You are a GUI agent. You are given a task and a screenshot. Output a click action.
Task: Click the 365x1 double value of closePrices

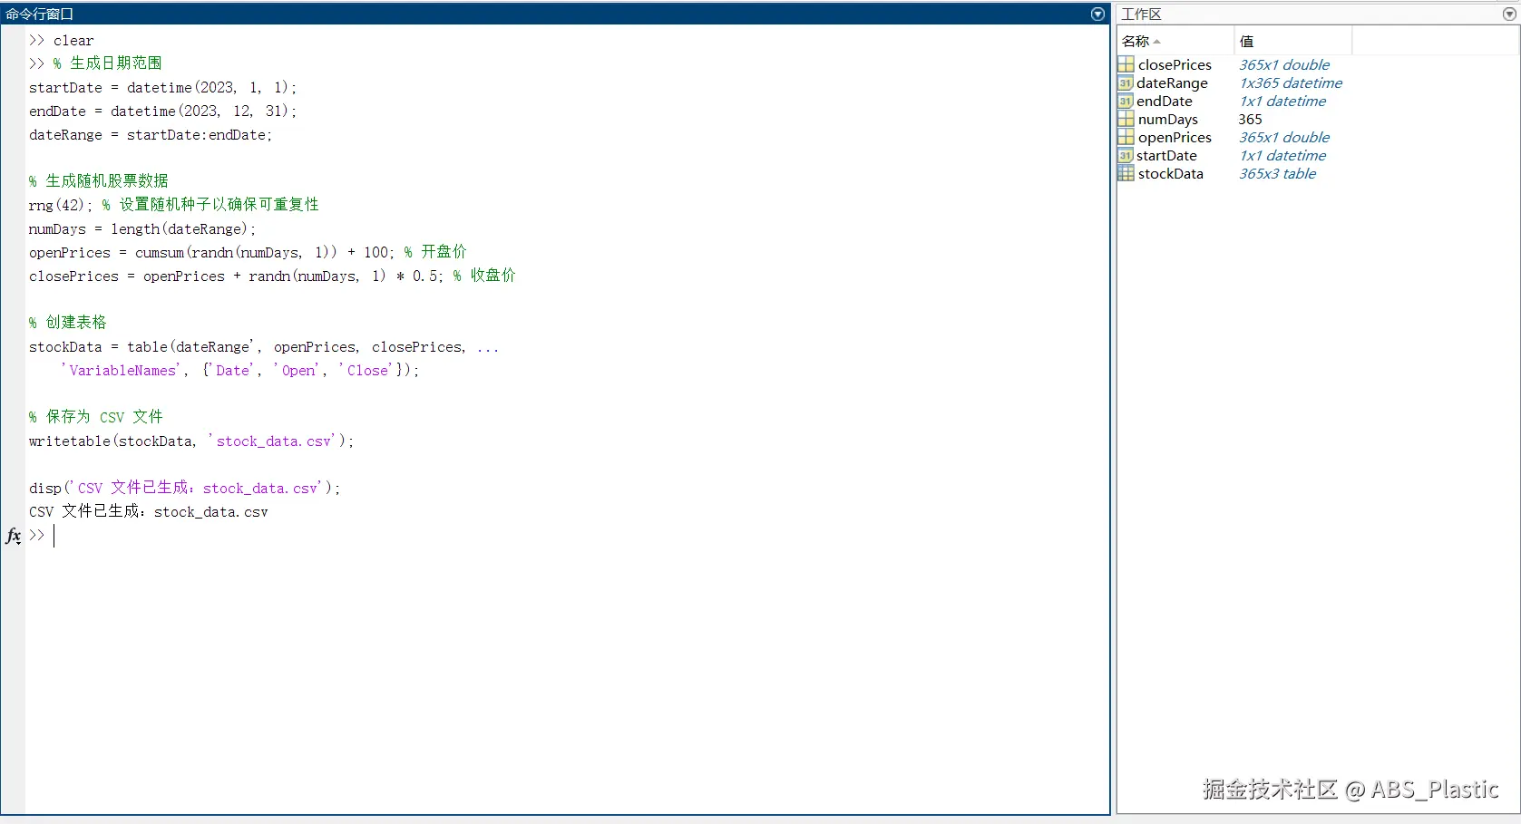click(1284, 64)
